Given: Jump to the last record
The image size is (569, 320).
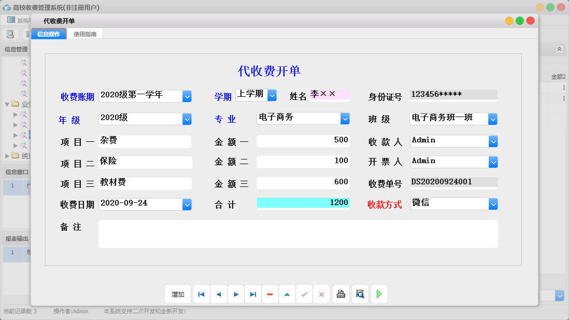Looking at the screenshot, I should tap(253, 294).
